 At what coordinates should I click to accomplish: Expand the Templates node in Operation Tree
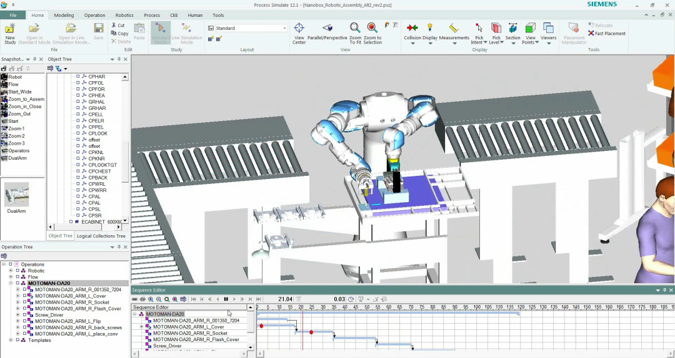point(11,340)
